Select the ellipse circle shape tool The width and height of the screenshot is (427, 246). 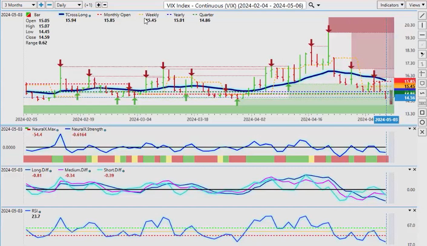(422, 122)
